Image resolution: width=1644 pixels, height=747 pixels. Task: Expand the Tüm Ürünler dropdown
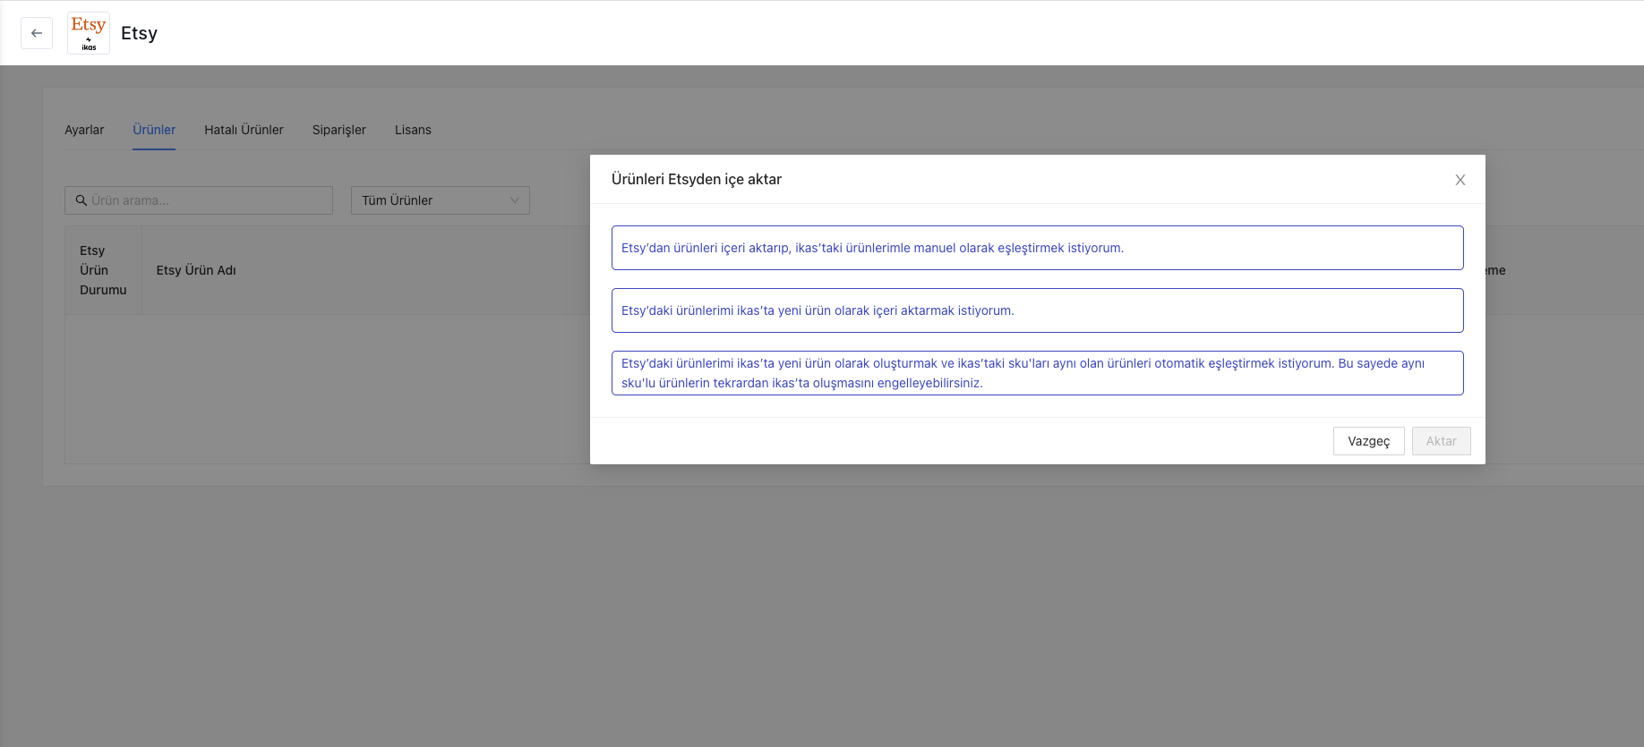pyautogui.click(x=441, y=200)
